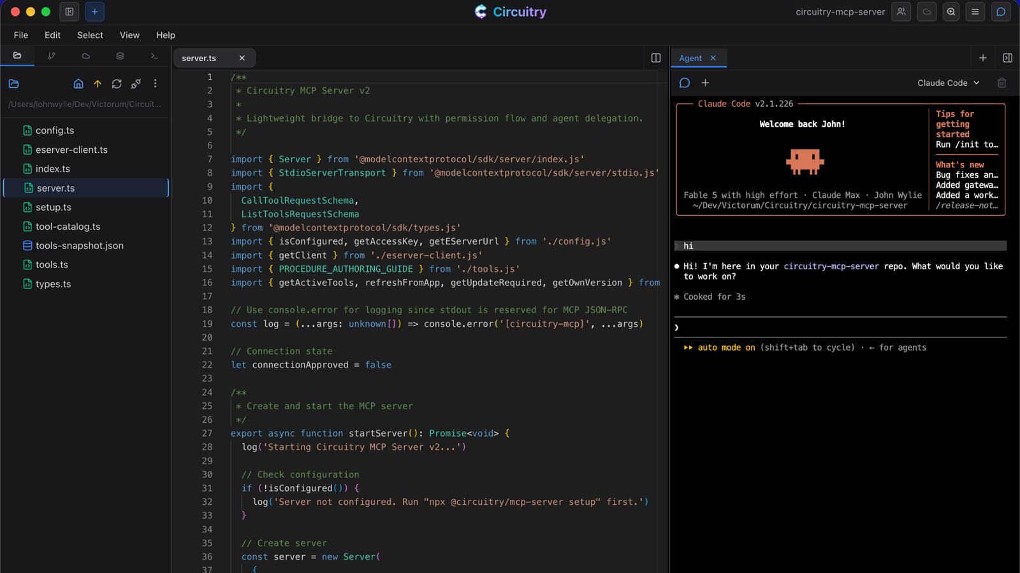Collapse the right side panel

(1007, 58)
